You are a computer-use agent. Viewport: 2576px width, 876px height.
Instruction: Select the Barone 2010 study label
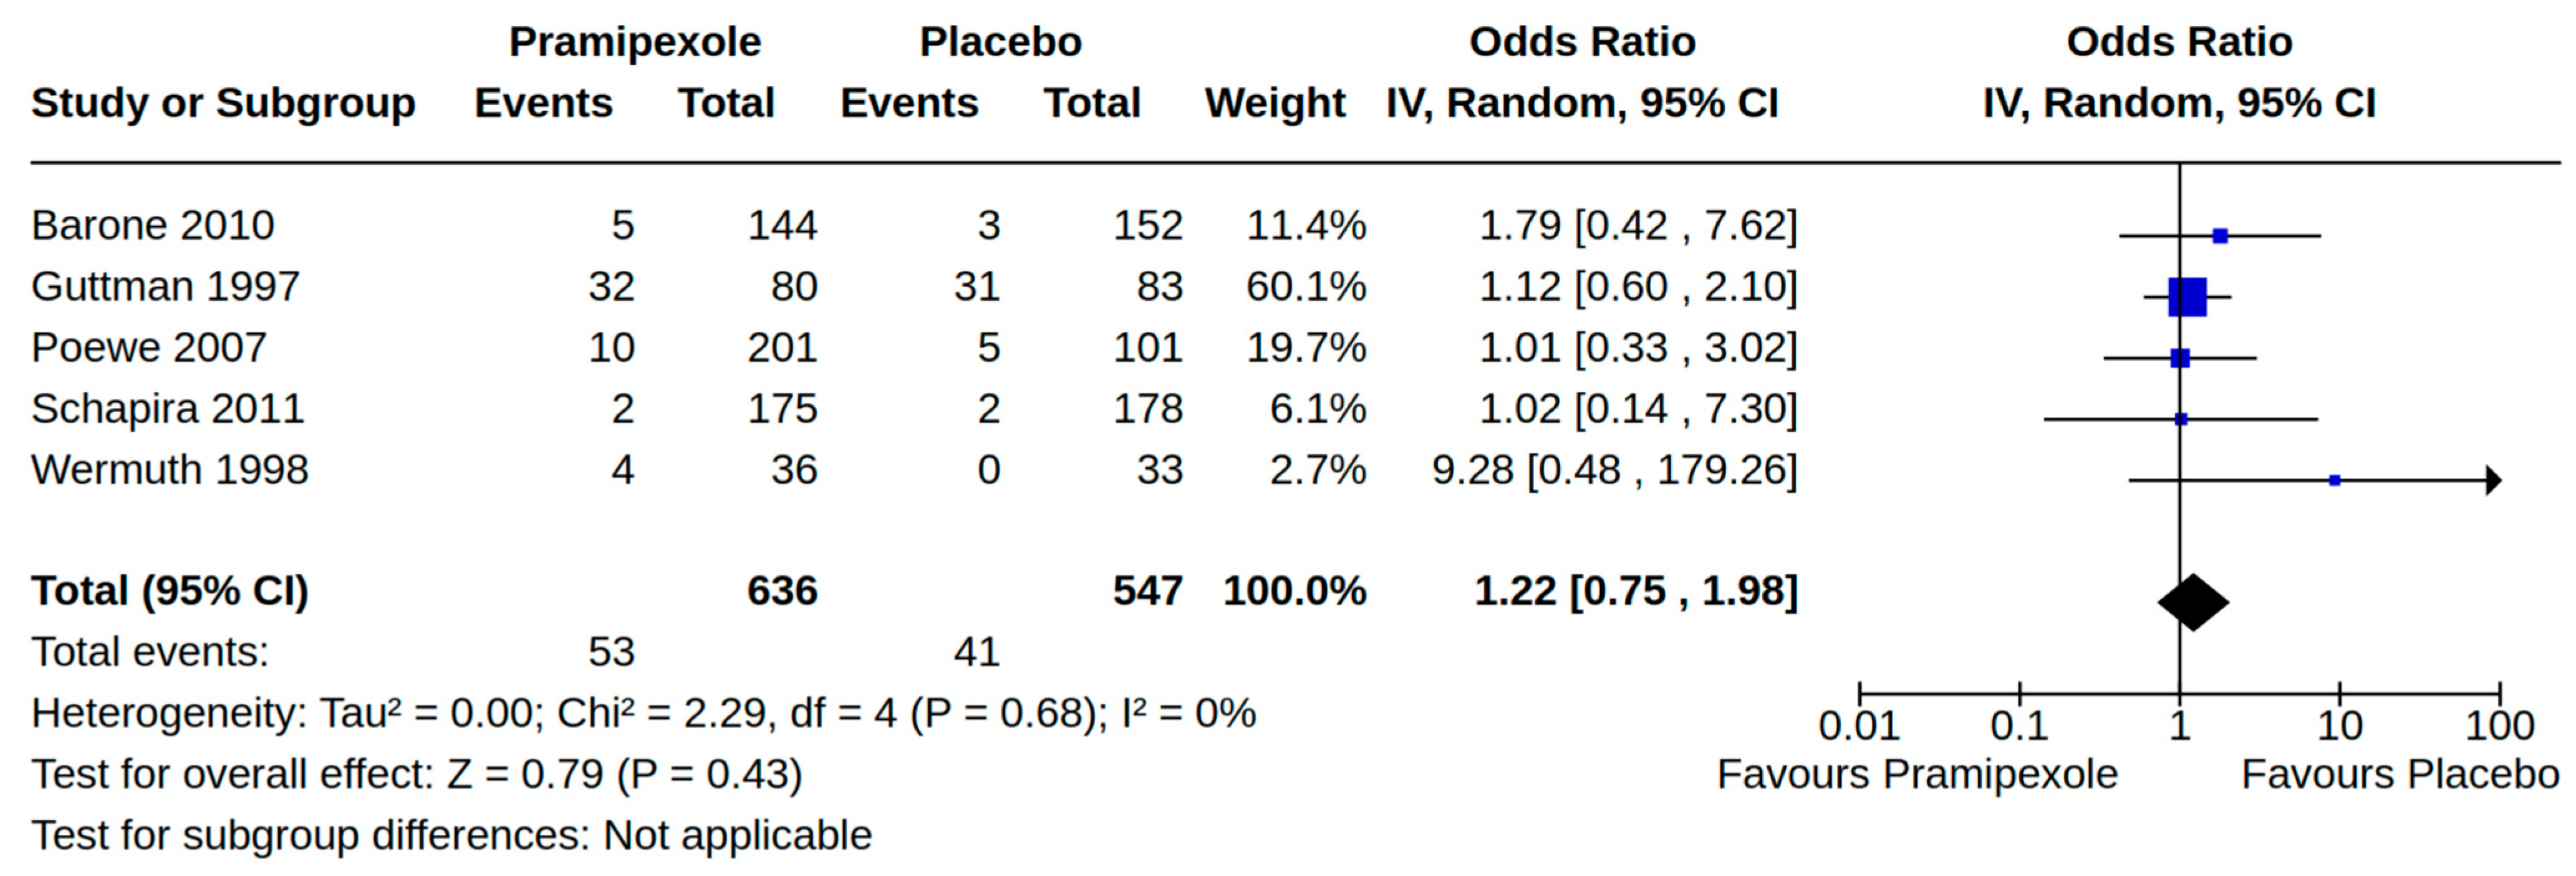click(152, 225)
